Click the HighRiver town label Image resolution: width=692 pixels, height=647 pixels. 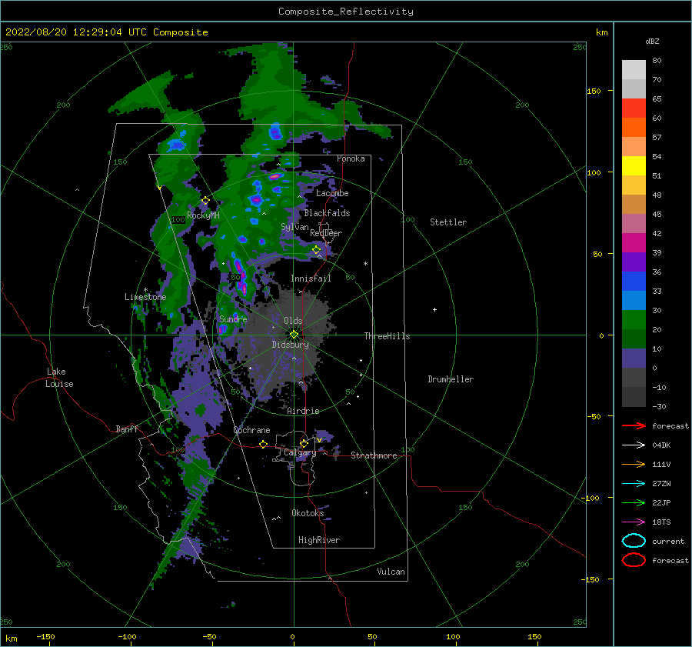319,540
